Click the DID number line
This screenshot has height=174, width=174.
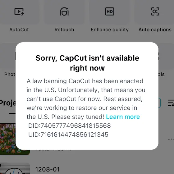click(x=70, y=126)
